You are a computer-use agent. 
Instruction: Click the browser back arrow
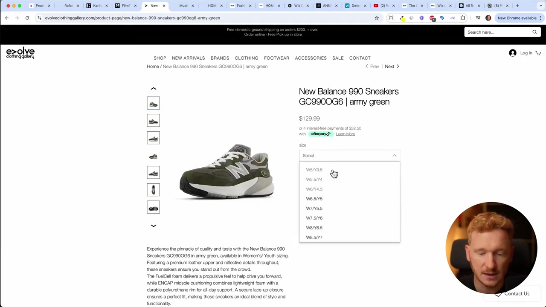(x=7, y=18)
